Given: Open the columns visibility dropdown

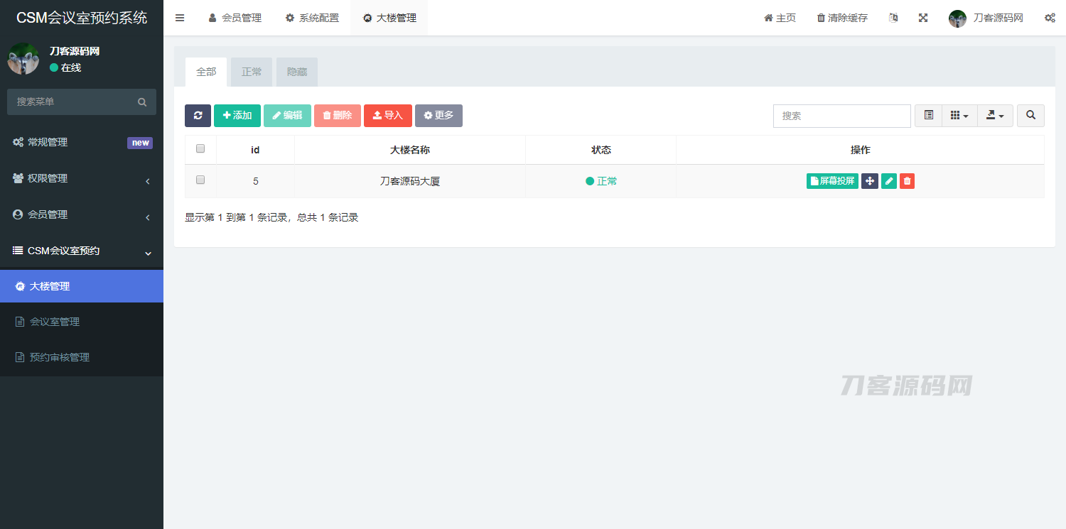Looking at the screenshot, I should pyautogui.click(x=959, y=116).
